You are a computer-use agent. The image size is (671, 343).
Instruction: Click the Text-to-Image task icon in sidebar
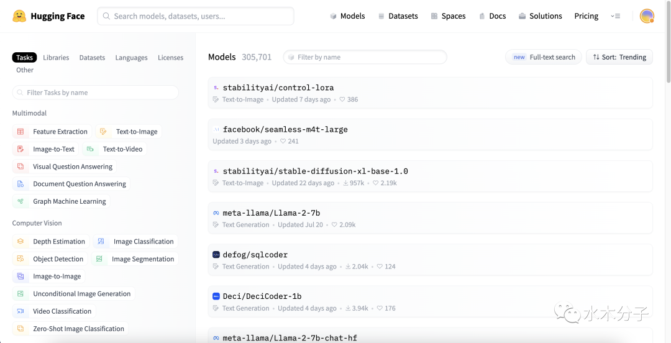103,132
